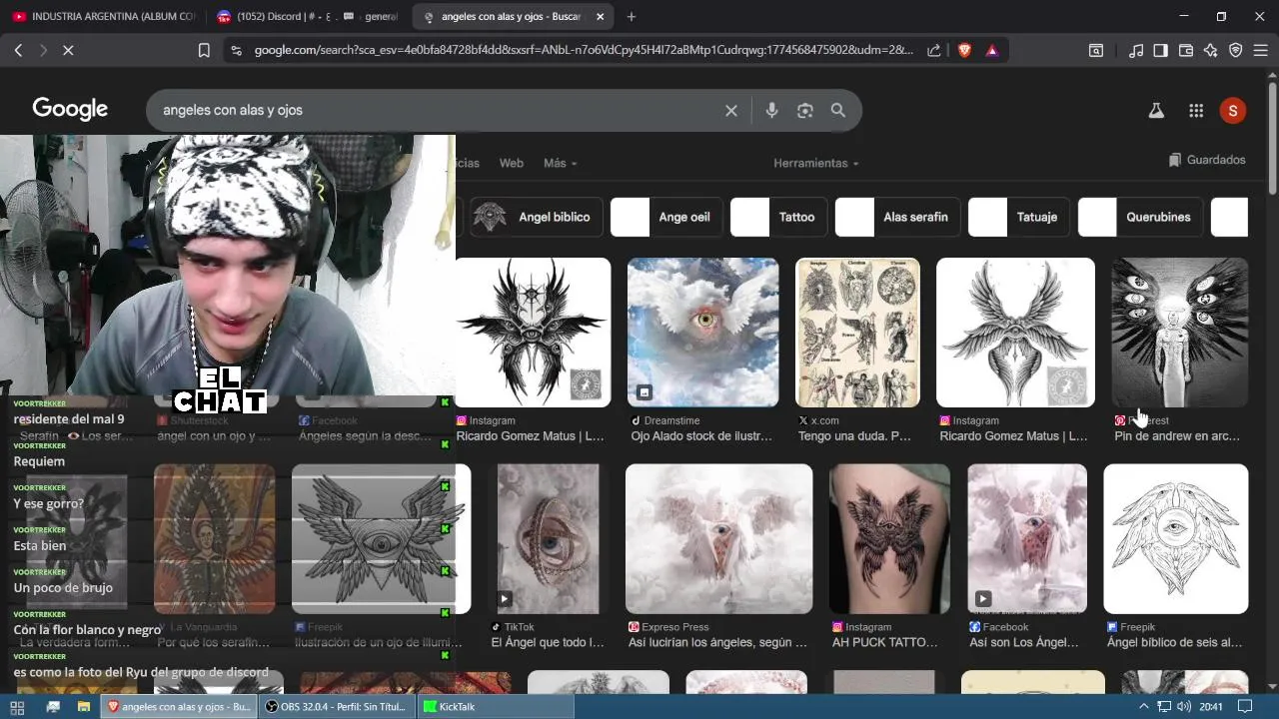
Task: Switch to the Web results tab
Action: (512, 163)
